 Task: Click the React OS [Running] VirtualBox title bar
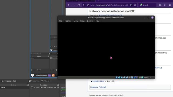coord(106,18)
